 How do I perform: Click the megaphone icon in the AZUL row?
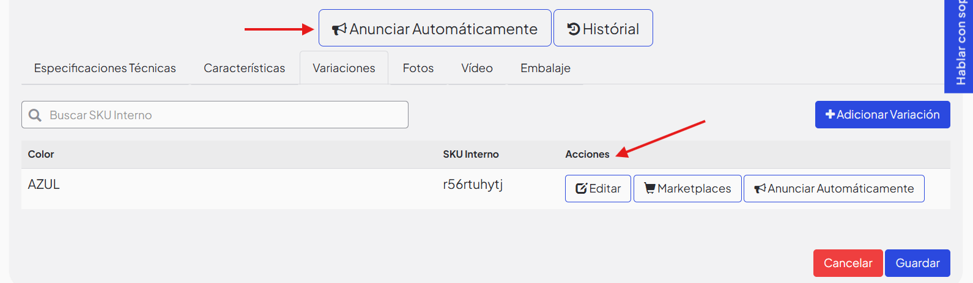click(x=760, y=188)
